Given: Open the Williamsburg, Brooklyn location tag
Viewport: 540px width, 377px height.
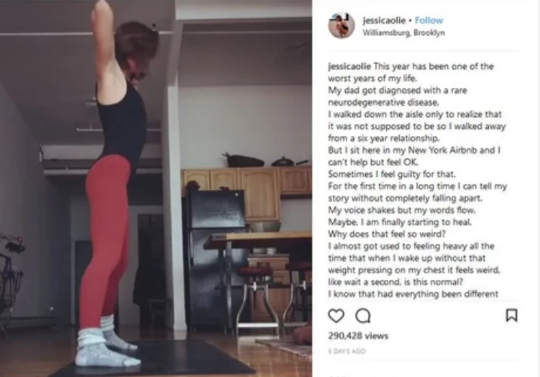Looking at the screenshot, I should (x=403, y=33).
